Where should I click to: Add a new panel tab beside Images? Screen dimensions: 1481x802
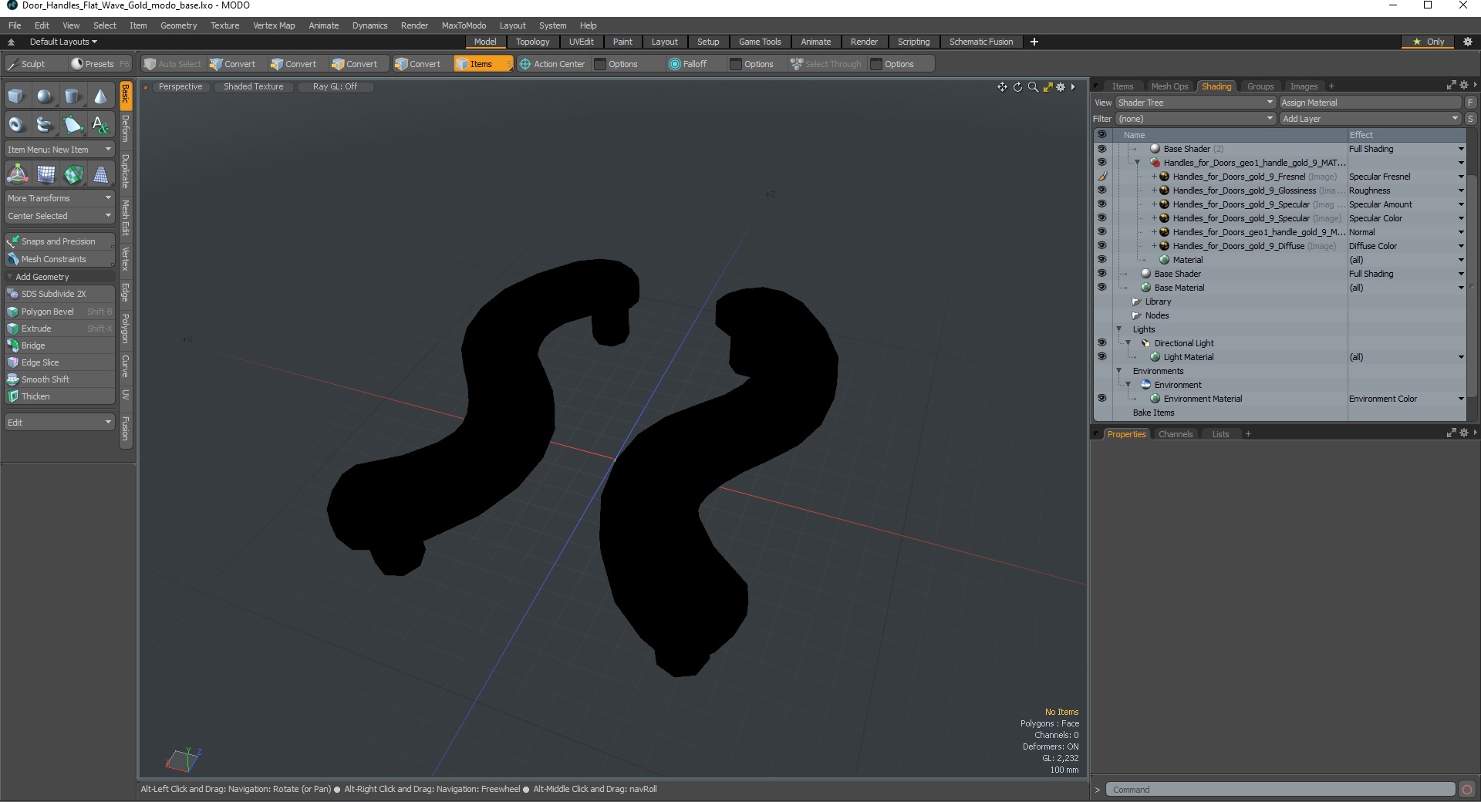click(1331, 86)
